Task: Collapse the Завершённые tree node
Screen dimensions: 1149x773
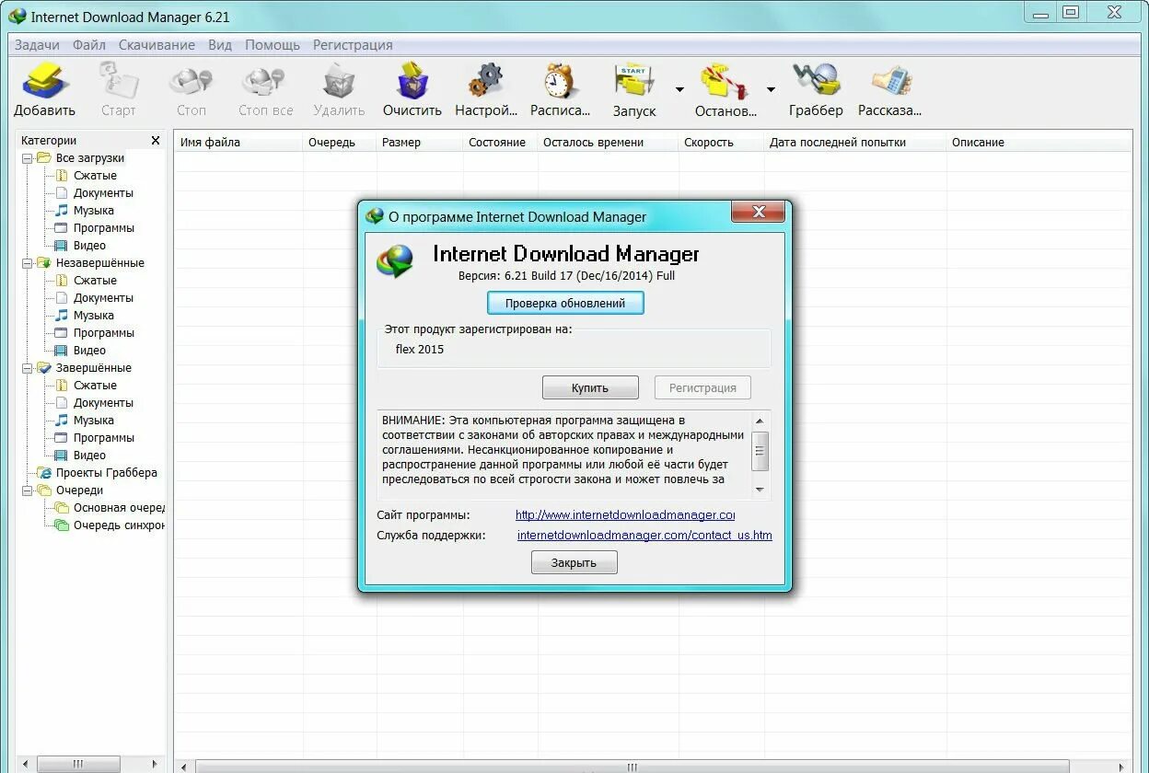Action: pyautogui.click(x=28, y=368)
